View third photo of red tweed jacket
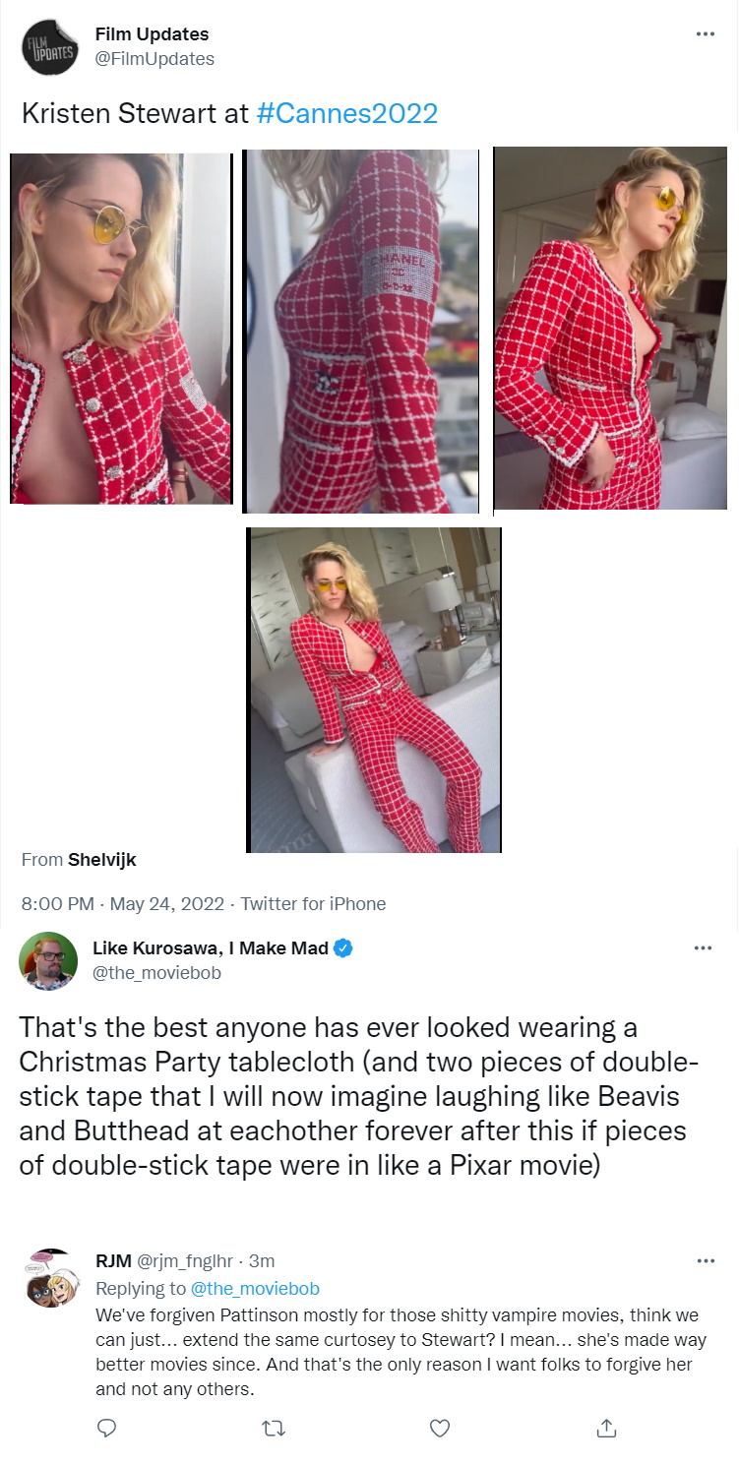This screenshot has height=1465, width=739. coord(610,329)
